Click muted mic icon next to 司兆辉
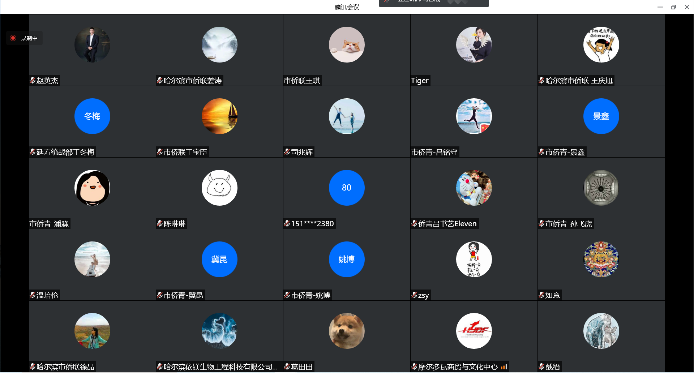Image resolution: width=694 pixels, height=373 pixels. (x=287, y=152)
